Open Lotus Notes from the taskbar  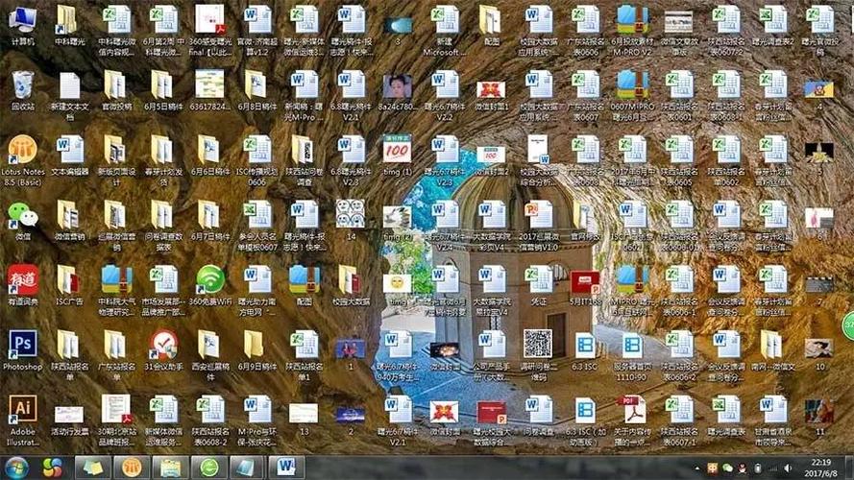tap(132, 468)
